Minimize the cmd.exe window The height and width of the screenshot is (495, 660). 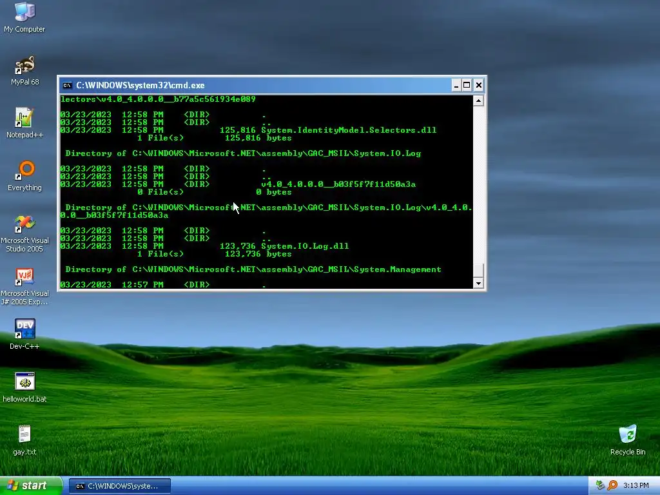(456, 86)
